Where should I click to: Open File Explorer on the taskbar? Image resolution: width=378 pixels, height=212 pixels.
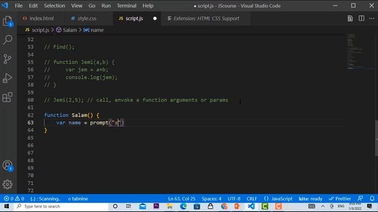pos(170,206)
